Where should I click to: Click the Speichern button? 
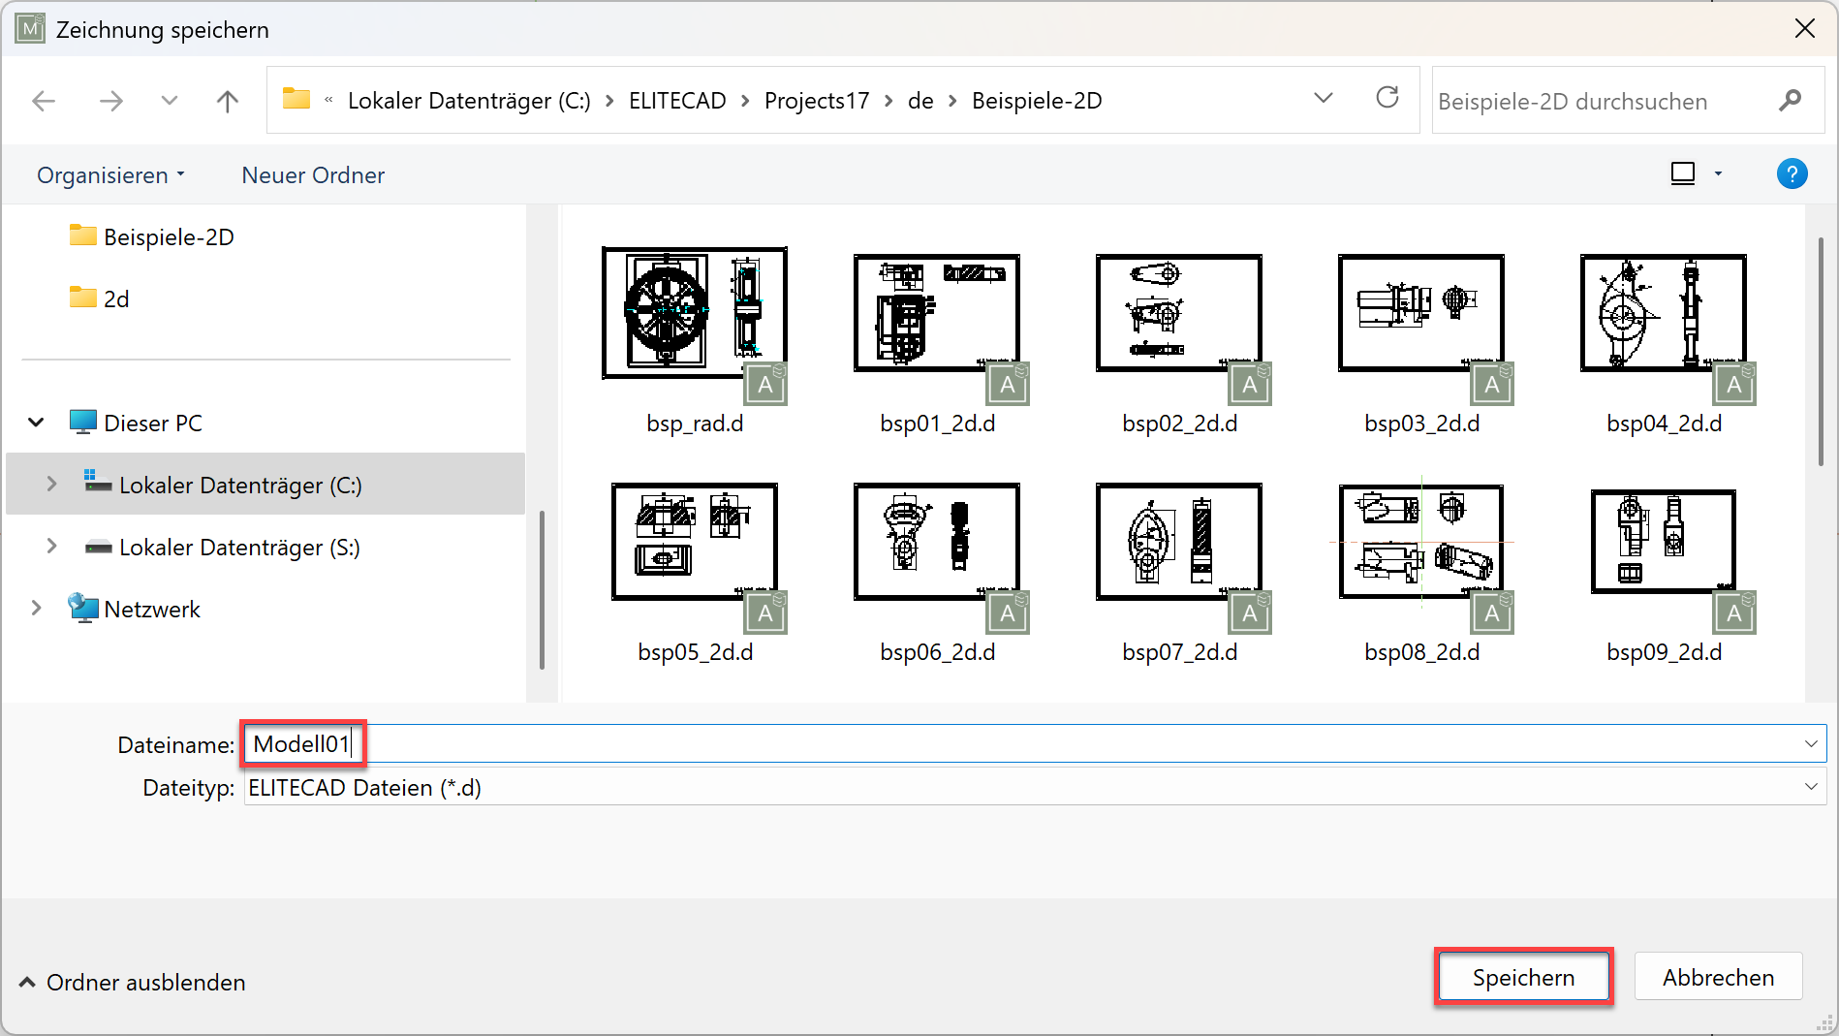point(1523,978)
